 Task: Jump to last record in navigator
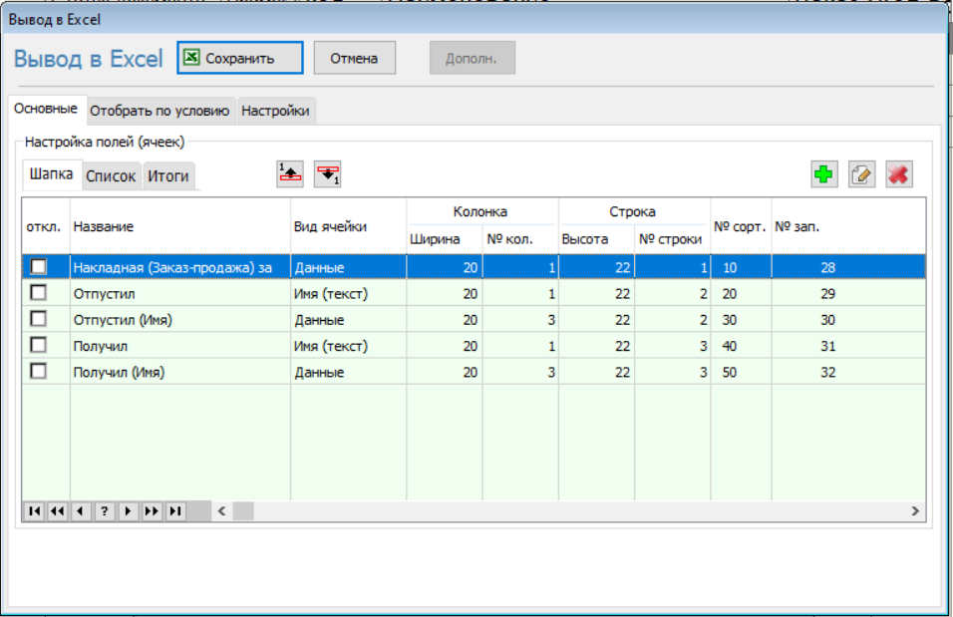coord(175,511)
